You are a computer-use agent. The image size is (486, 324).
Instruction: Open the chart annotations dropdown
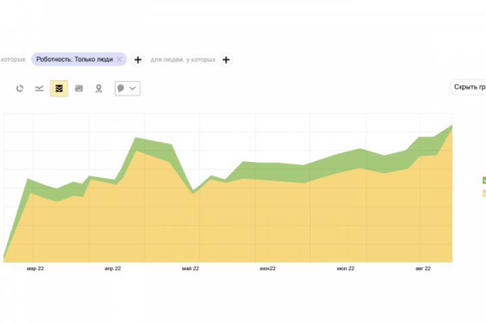[x=128, y=88]
